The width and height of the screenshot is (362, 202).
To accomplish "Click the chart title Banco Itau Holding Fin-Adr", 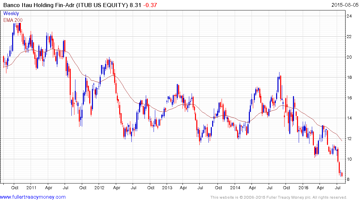I will 39,5.
